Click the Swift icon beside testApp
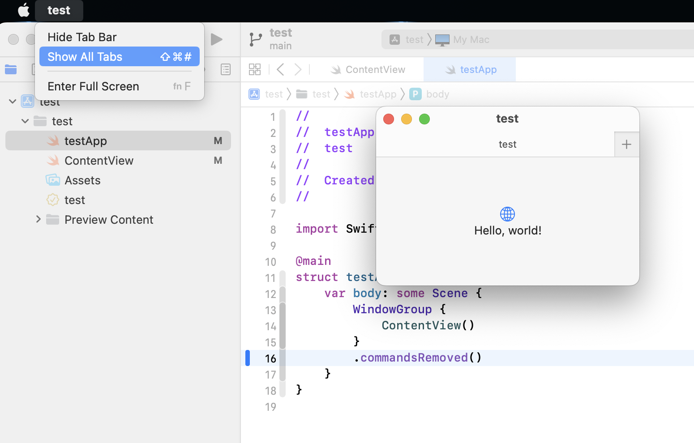This screenshot has height=443, width=694. 53,141
